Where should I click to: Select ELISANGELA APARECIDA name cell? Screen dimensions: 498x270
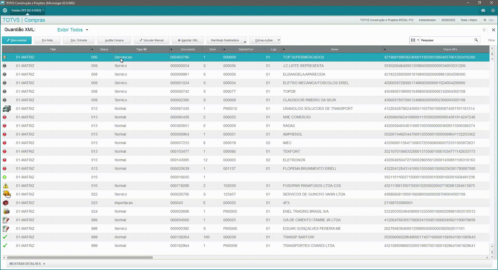tap(304, 74)
